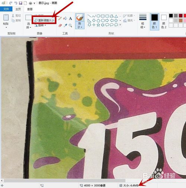Viewport: 186px width, 188px height.
Task: Pick the black swatch in the palette
Action: [171, 16]
